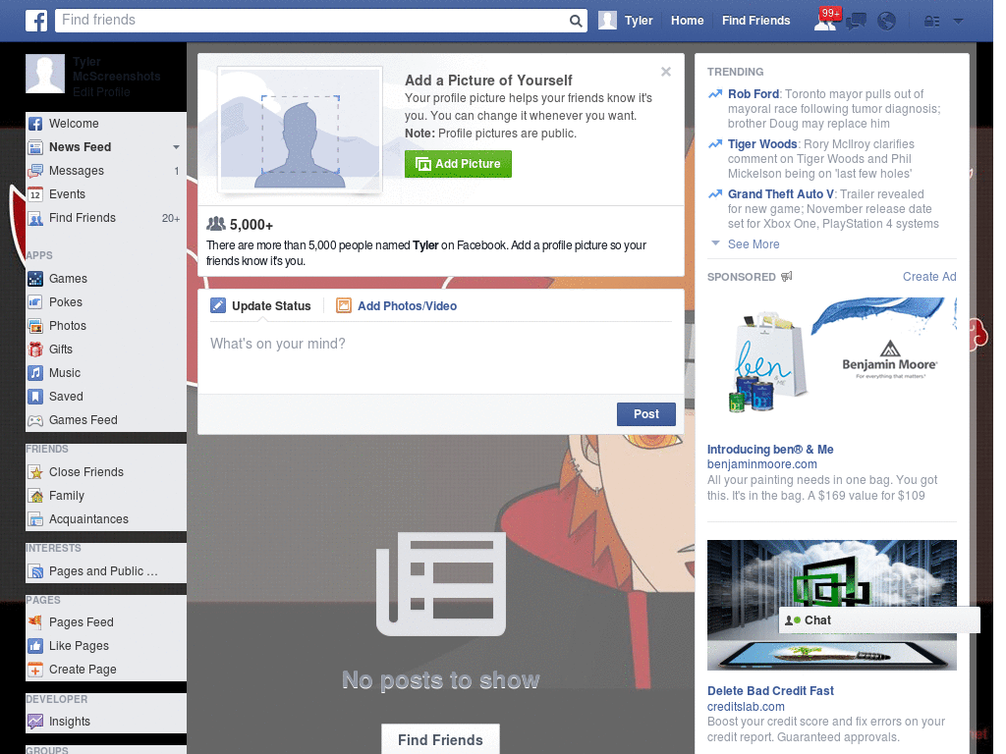The width and height of the screenshot is (1006, 754).
Task: Open the Games app
Action: 106,278
